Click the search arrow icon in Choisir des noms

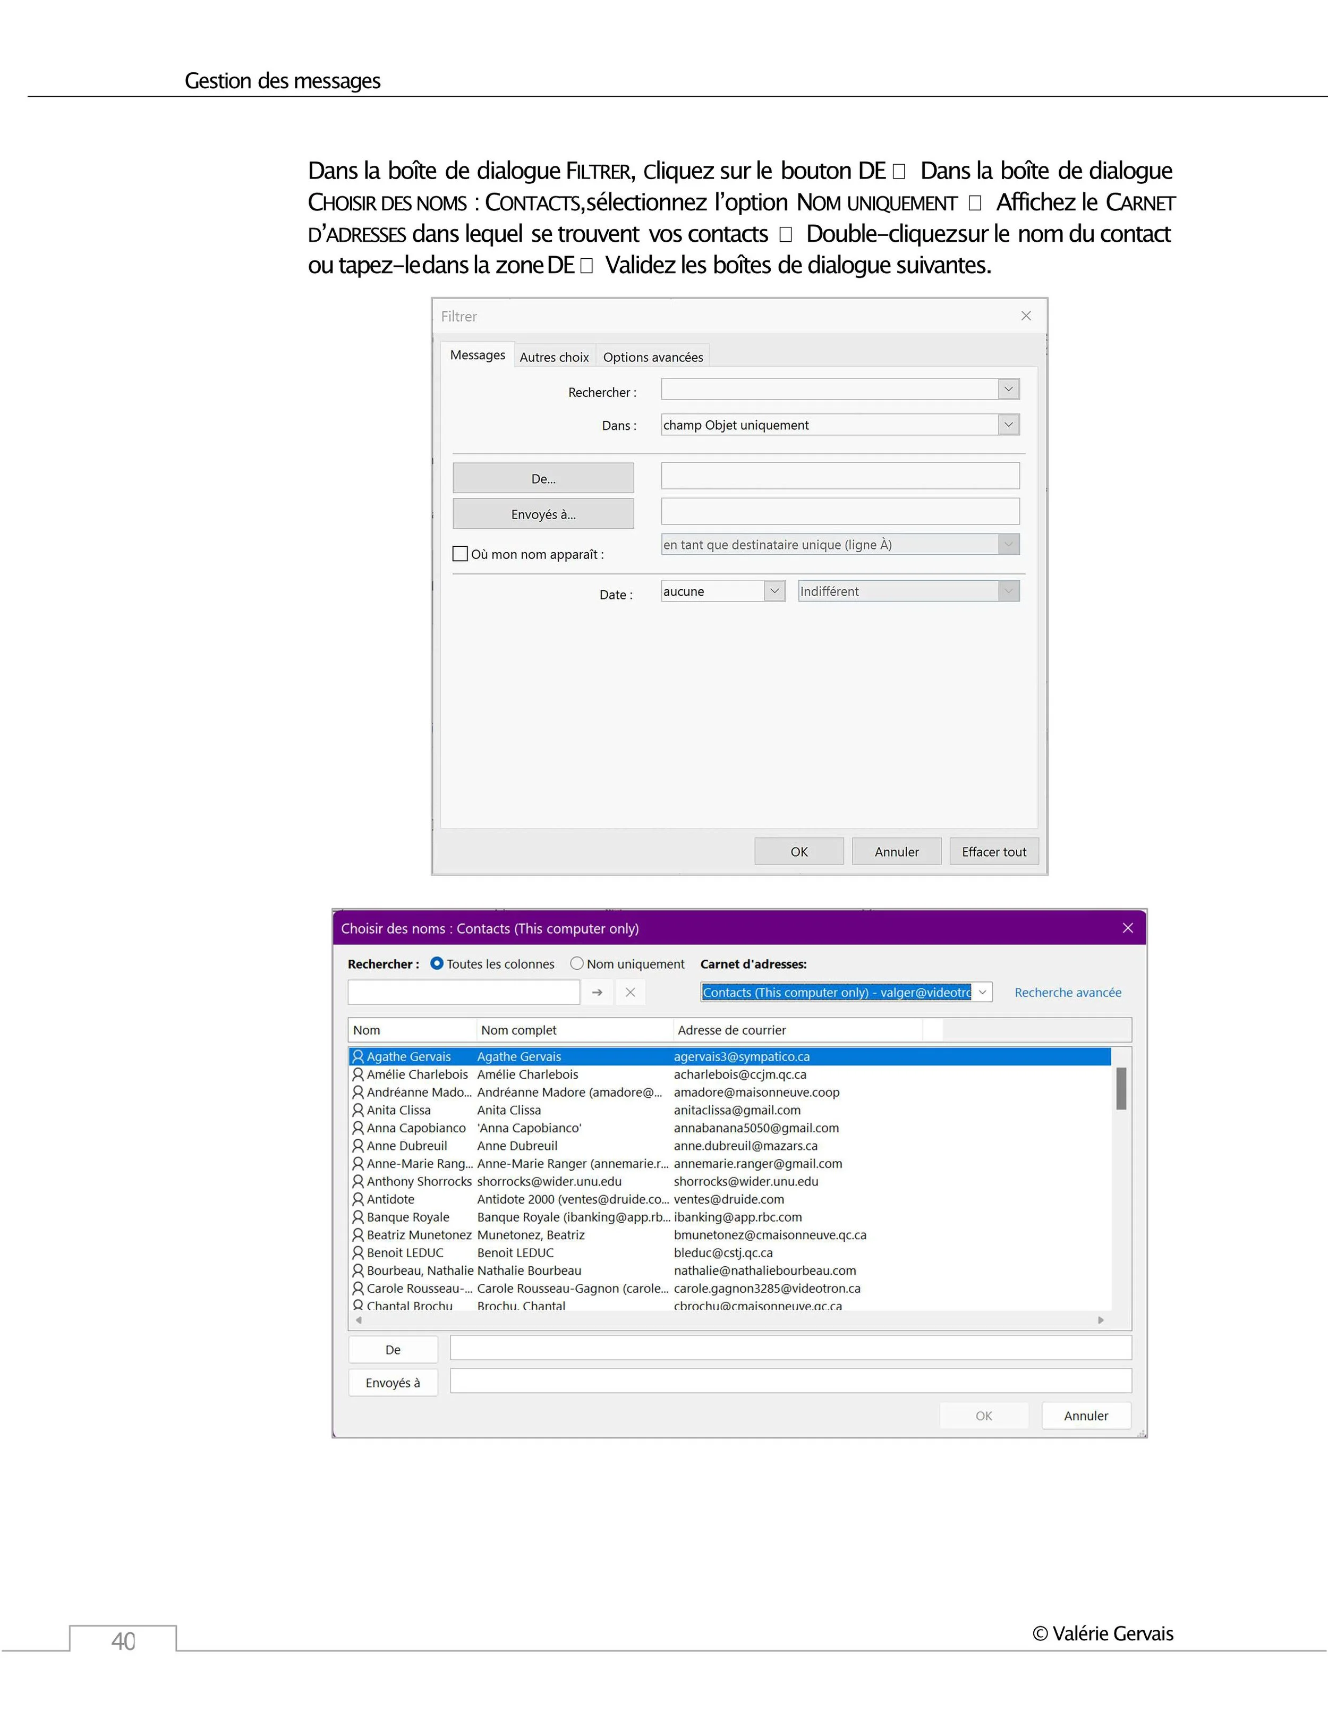(597, 993)
